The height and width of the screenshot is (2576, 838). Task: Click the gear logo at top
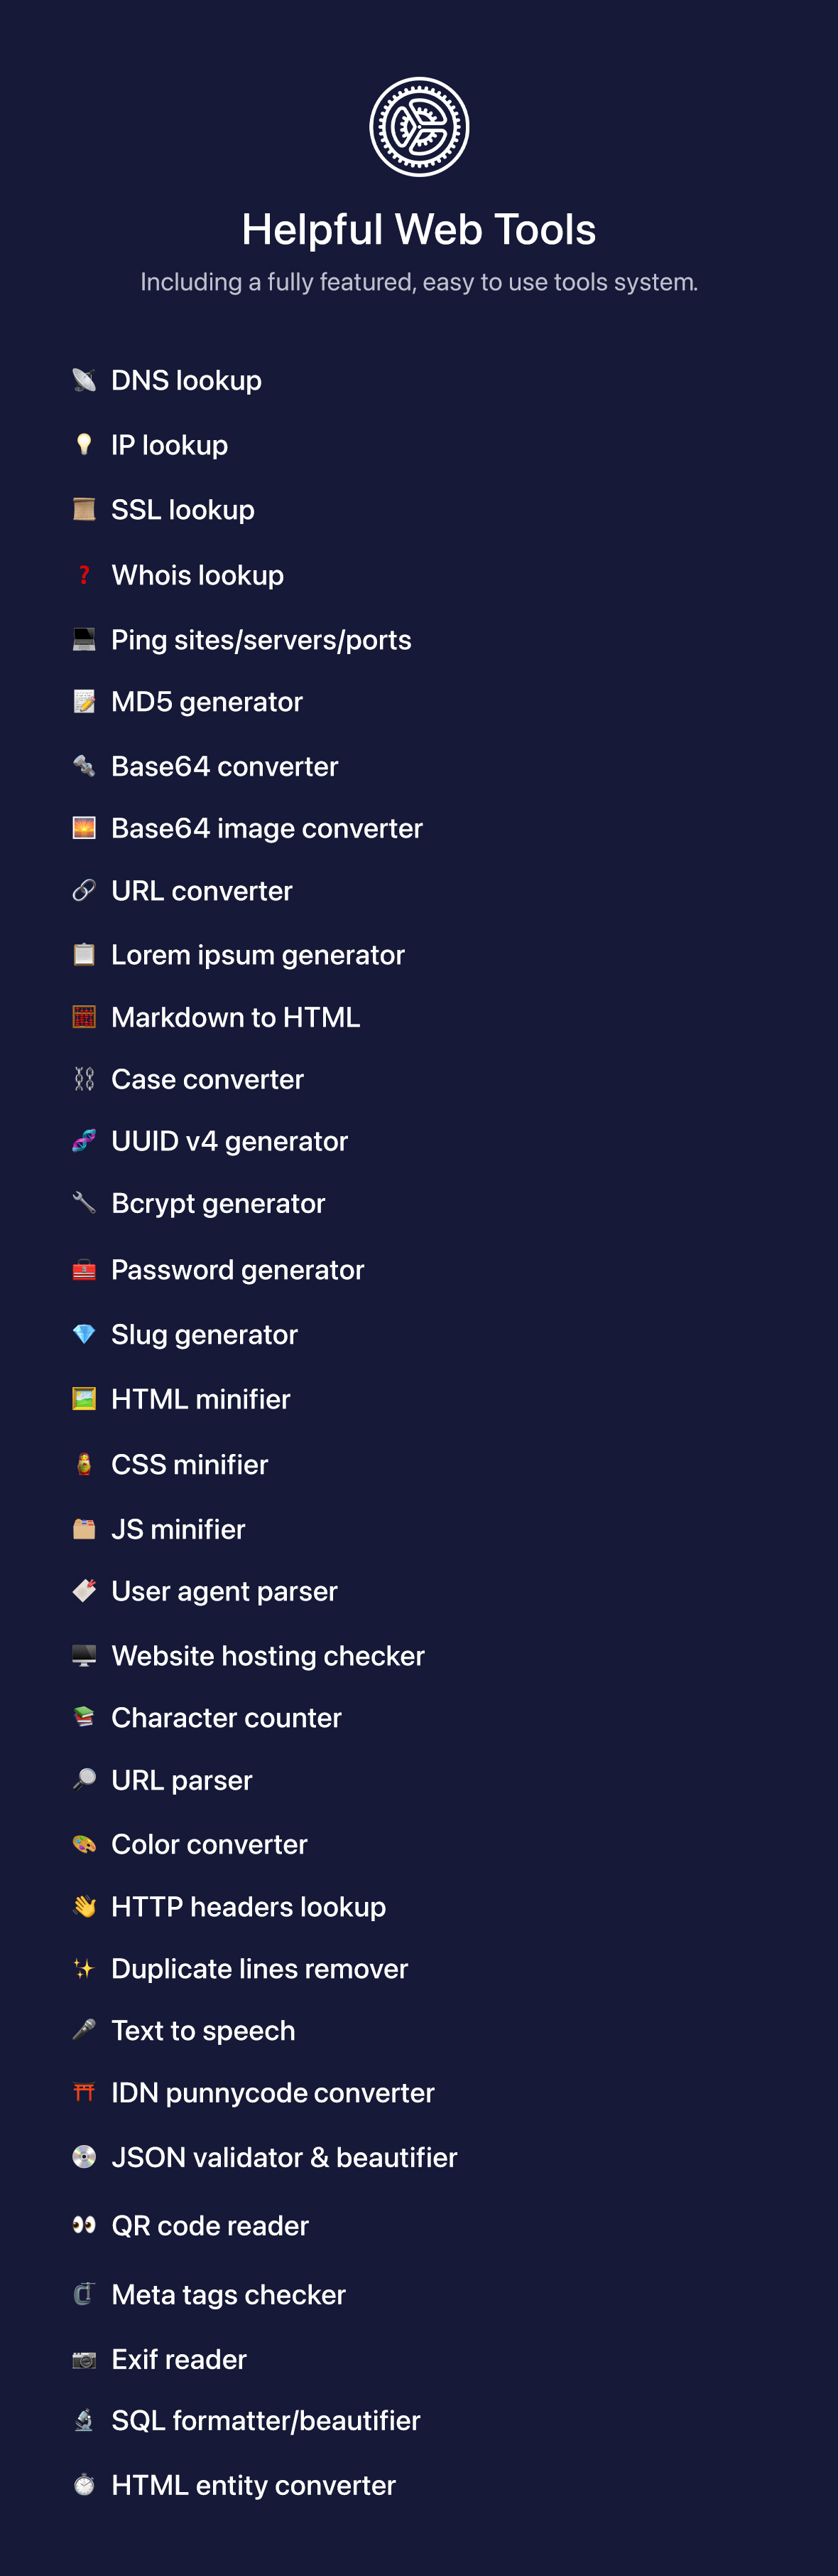[x=418, y=127]
